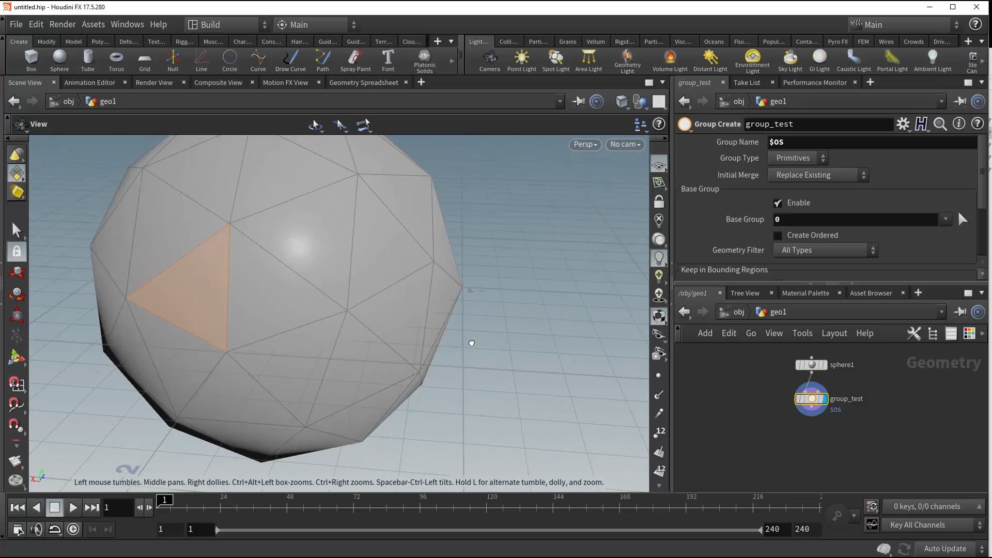Play the timeline forward
This screenshot has width=992, height=558.
[x=73, y=507]
